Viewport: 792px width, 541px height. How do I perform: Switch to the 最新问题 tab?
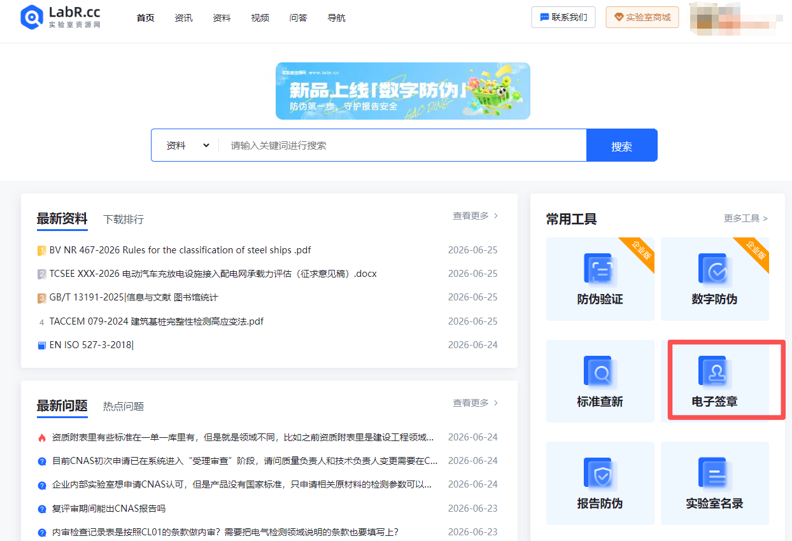(62, 406)
